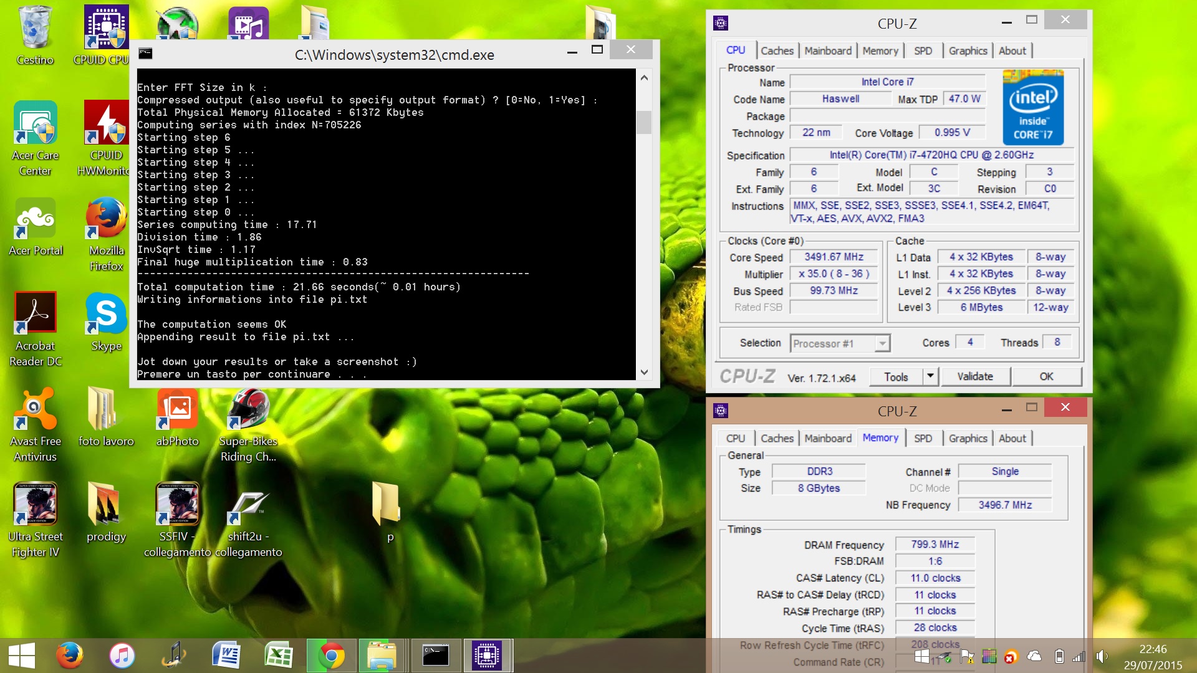Click the Tools button in CPU-Z
The width and height of the screenshot is (1197, 673).
896,376
